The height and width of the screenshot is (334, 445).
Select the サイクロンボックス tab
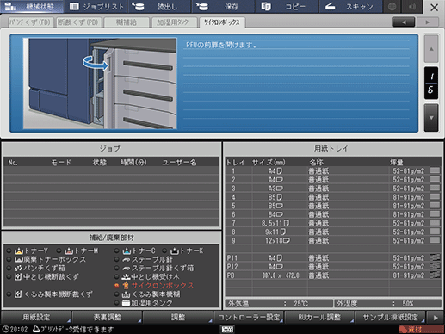click(222, 22)
